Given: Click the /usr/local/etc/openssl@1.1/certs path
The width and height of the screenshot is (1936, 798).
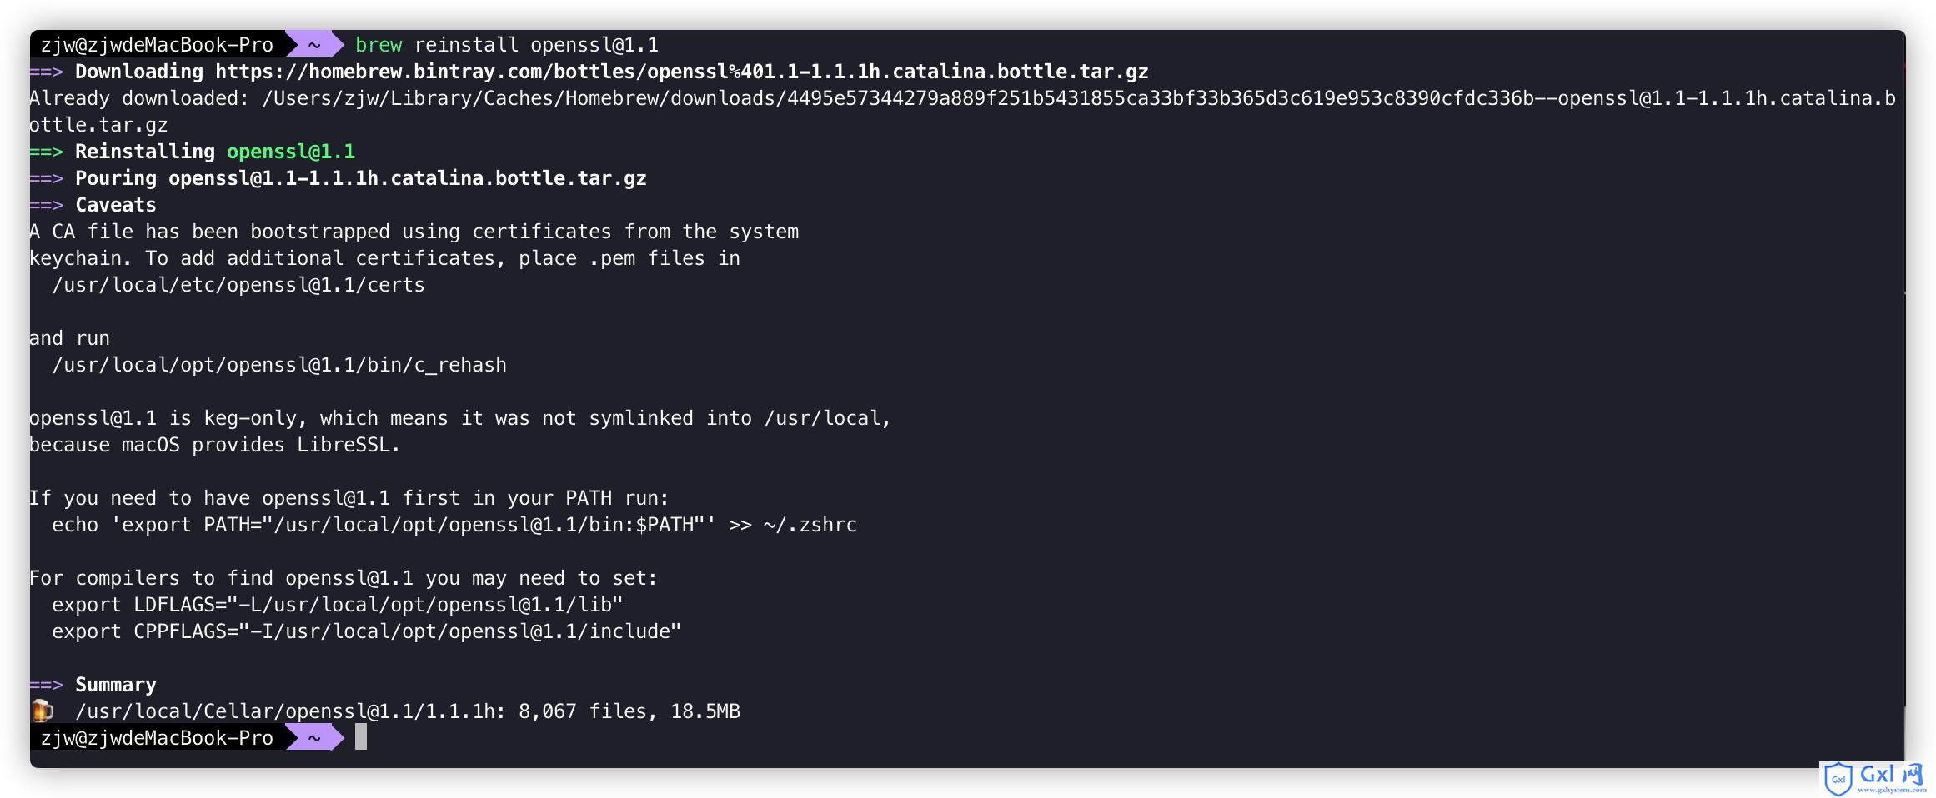Looking at the screenshot, I should (238, 285).
